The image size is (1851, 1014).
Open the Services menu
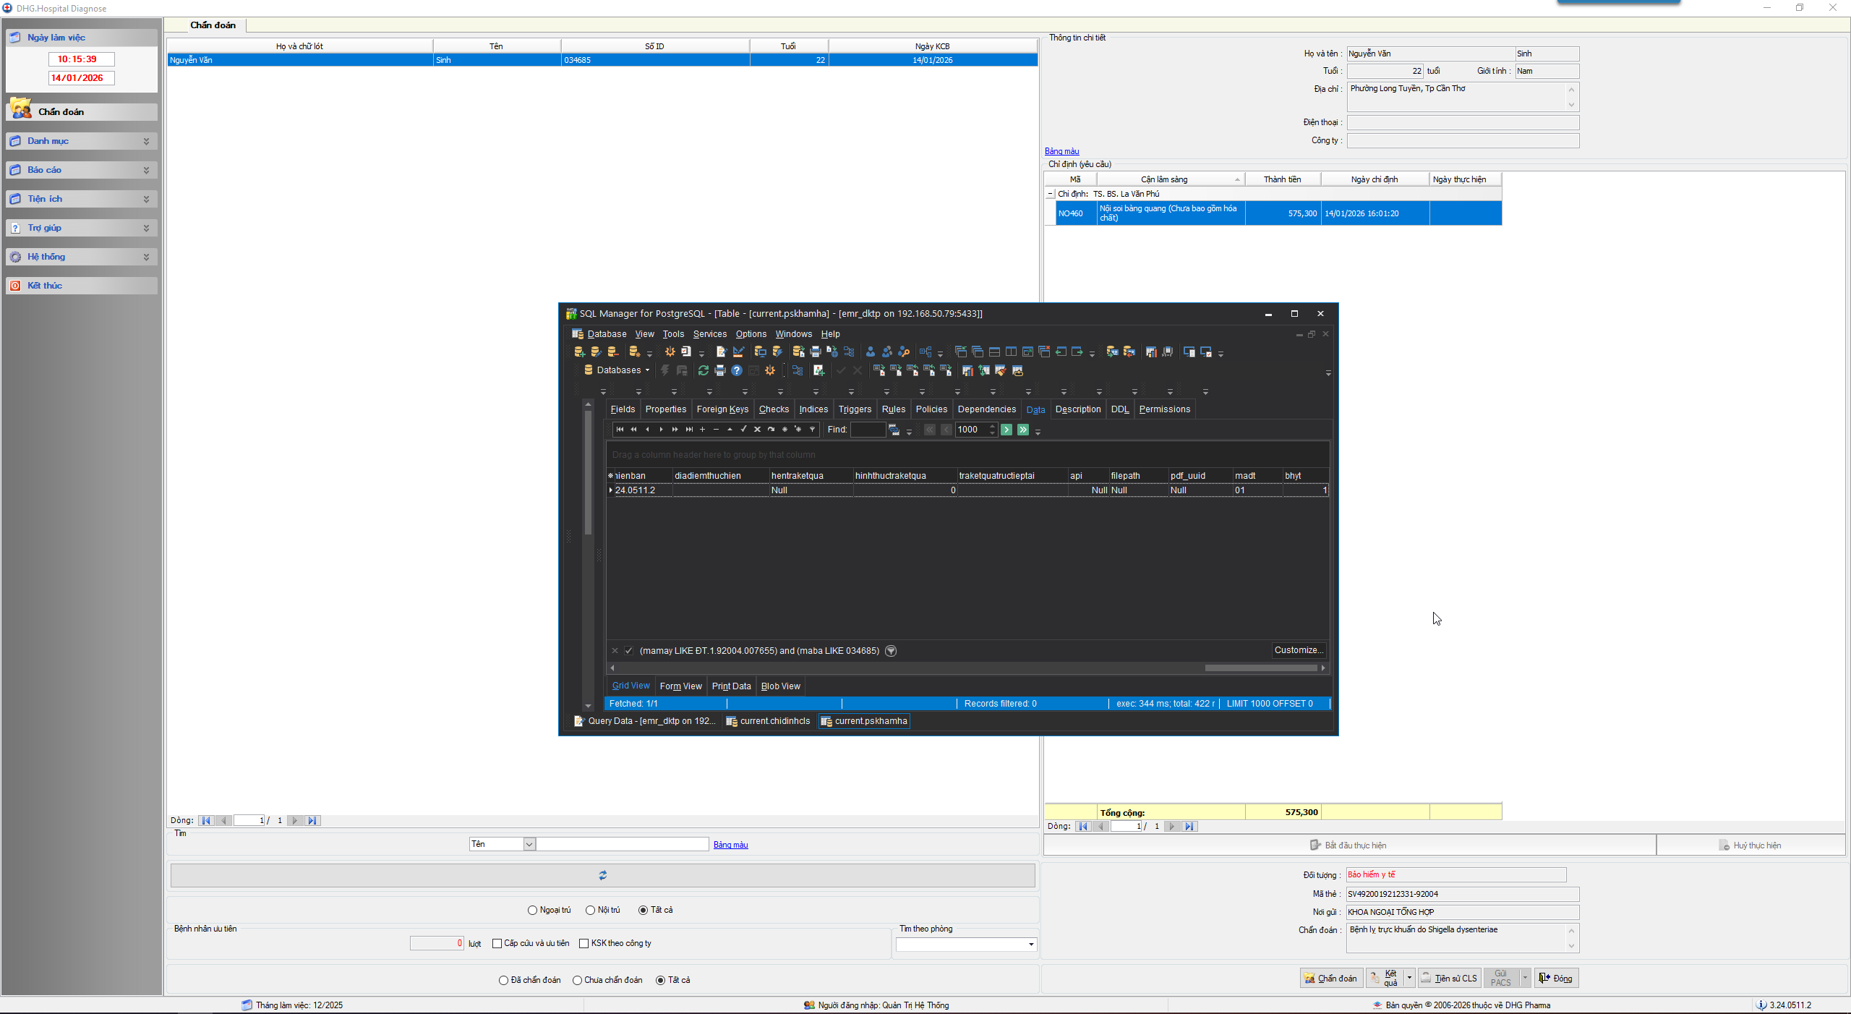pos(709,334)
